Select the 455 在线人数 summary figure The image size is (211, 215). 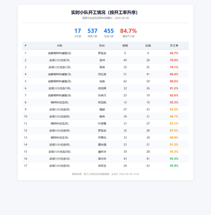(109, 33)
